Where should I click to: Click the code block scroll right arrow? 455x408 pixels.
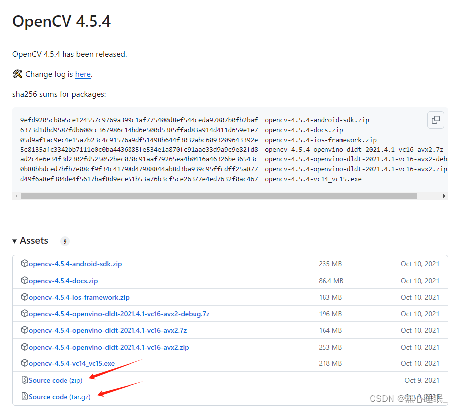pos(444,196)
